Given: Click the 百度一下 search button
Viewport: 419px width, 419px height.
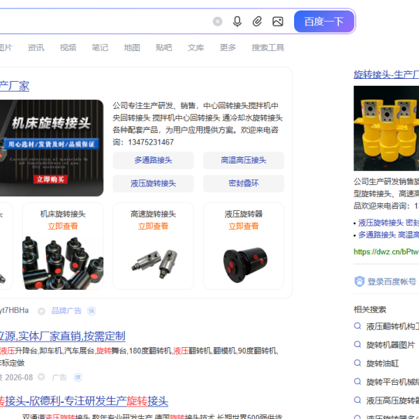Looking at the screenshot, I should click(324, 22).
